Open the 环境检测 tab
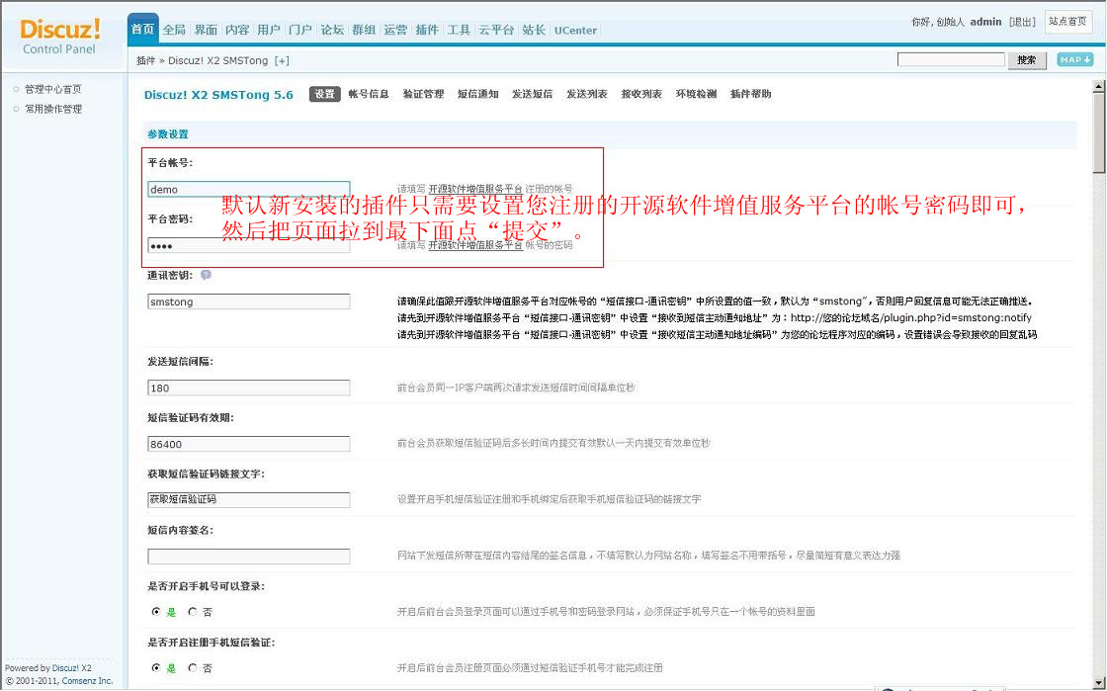This screenshot has height=691, width=1107. pyautogui.click(x=696, y=94)
